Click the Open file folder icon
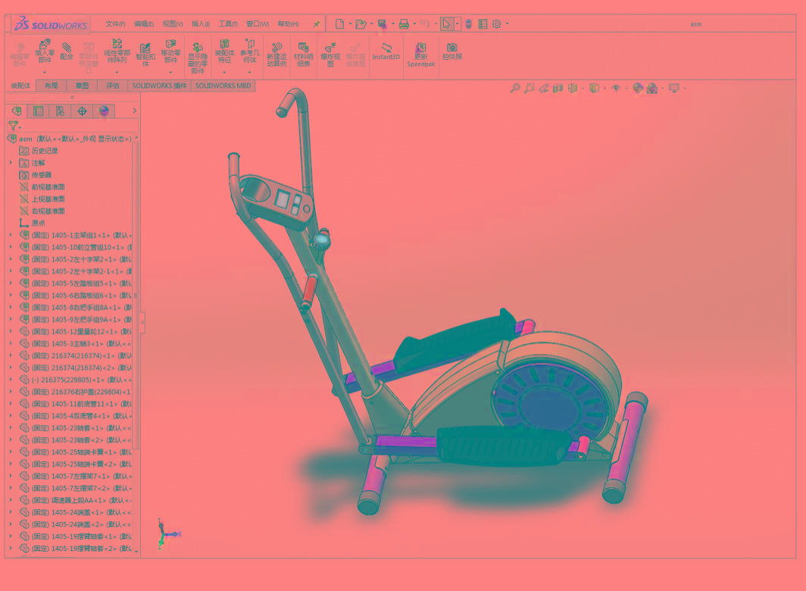This screenshot has width=806, height=591. pos(361,23)
